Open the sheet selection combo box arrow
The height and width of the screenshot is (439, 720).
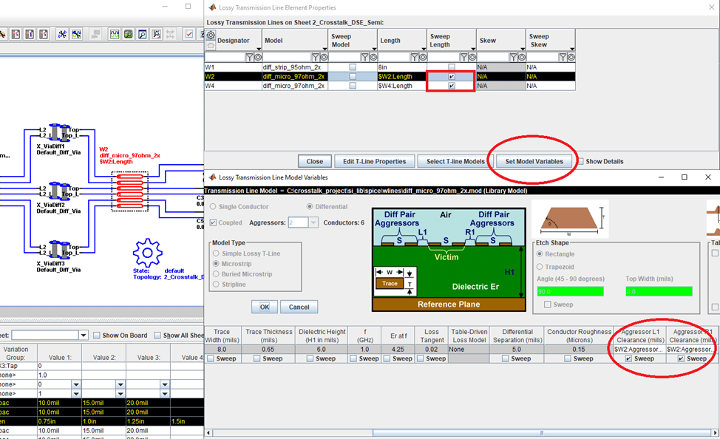[x=83, y=336]
